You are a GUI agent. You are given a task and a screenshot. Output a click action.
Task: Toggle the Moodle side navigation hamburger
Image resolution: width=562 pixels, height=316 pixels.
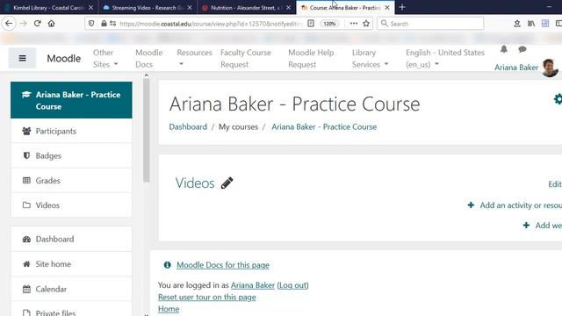[x=22, y=58]
